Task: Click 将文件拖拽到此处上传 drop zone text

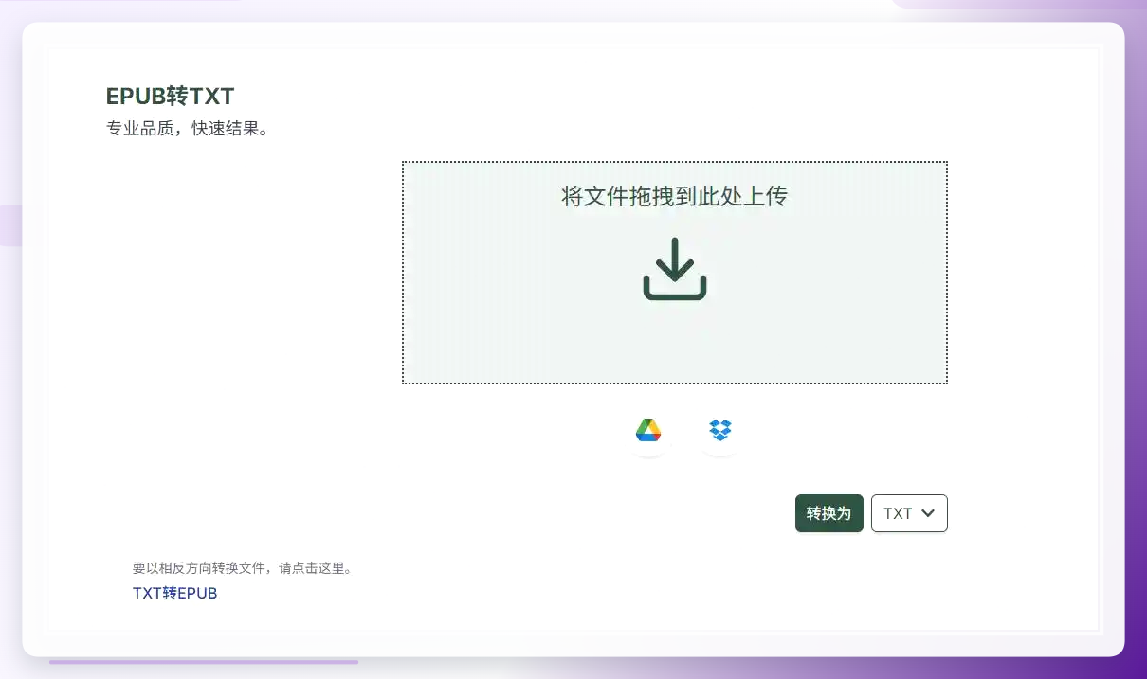Action: 675,196
